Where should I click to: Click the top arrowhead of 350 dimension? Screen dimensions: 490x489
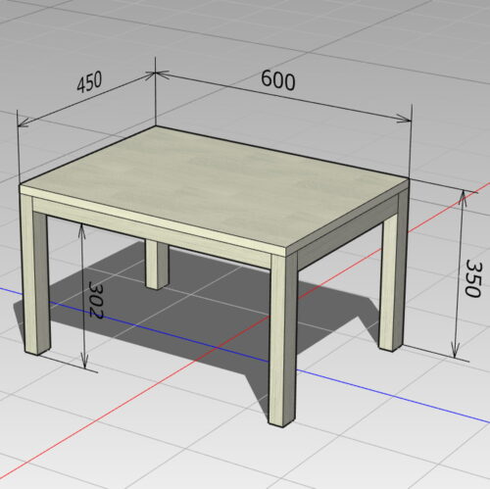[x=464, y=197]
